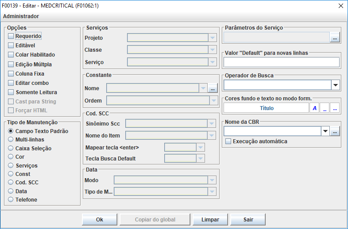348x229 pixels.
Task: Click the Valor Default para novas linhas field
Action: pyautogui.click(x=282, y=62)
